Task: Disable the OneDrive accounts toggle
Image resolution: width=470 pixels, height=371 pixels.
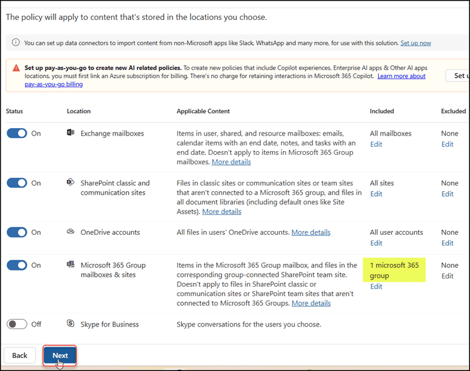Action: click(x=17, y=232)
